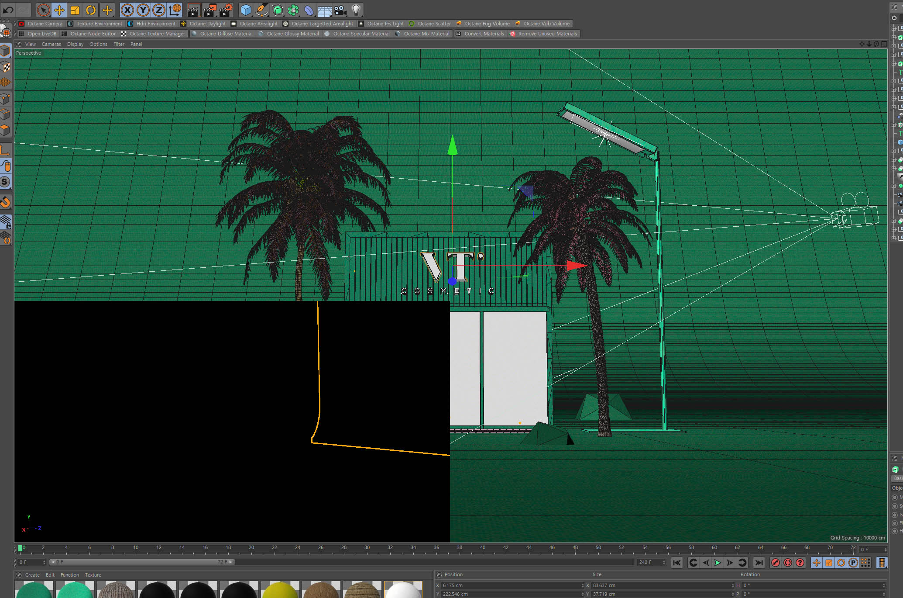Click the Size X 83.637 cm field
903x598 pixels.
(x=663, y=585)
